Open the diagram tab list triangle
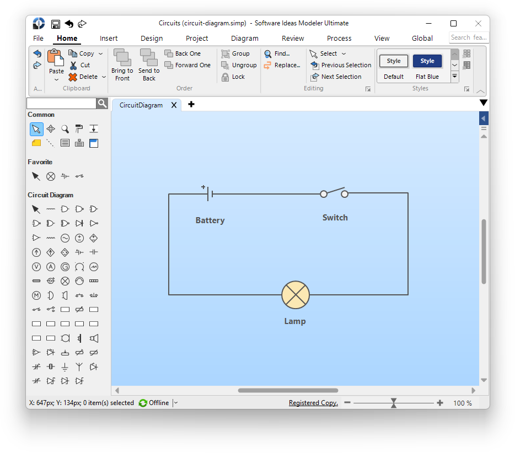This screenshot has width=515, height=453. pyautogui.click(x=483, y=103)
